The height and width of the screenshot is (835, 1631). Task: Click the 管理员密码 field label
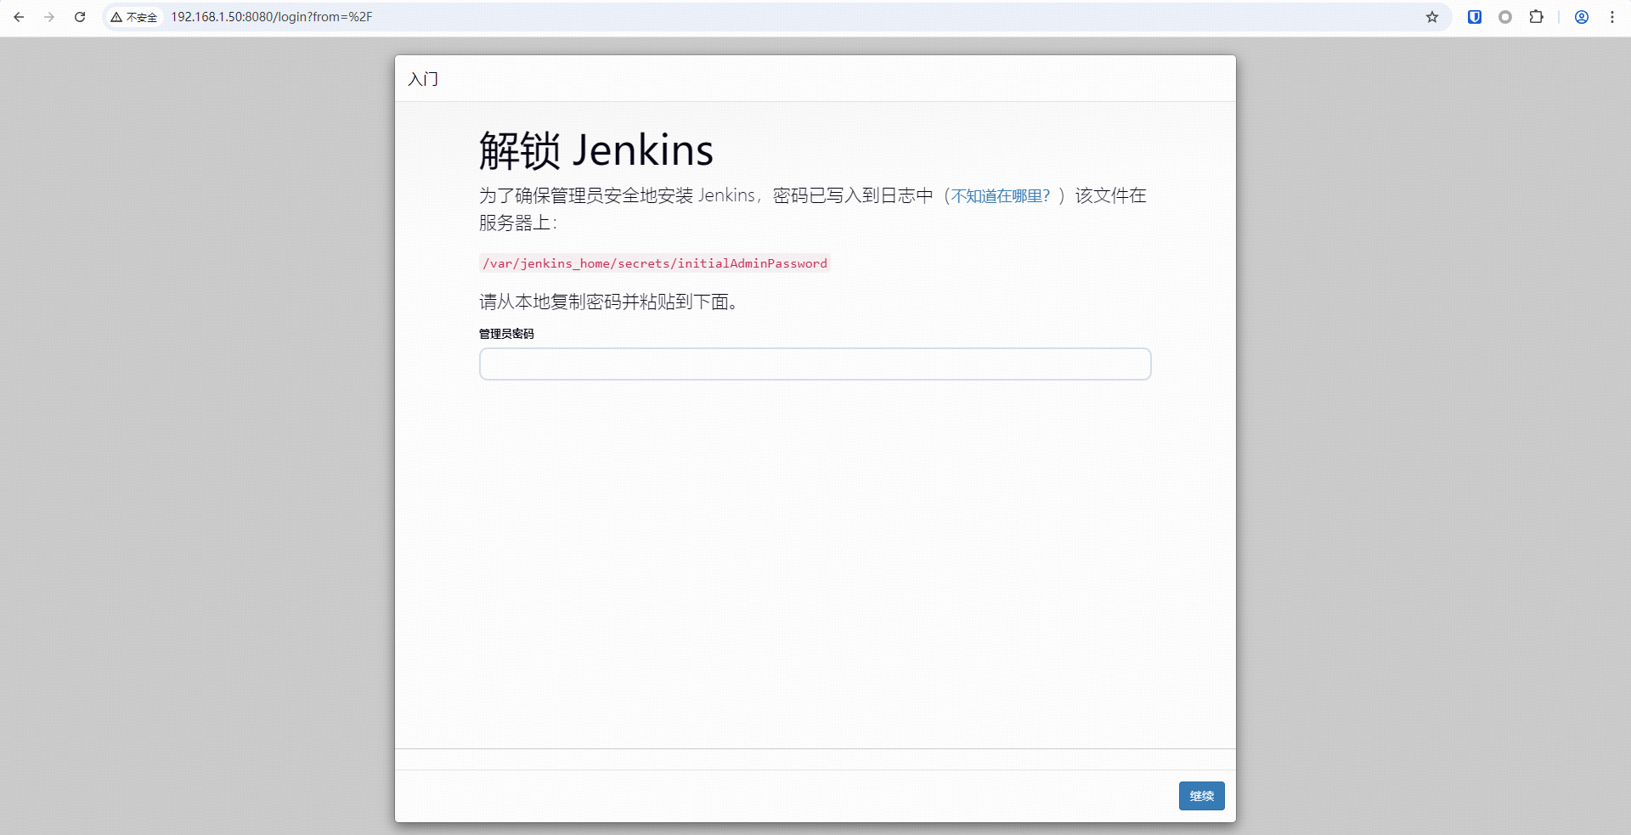pyautogui.click(x=506, y=334)
